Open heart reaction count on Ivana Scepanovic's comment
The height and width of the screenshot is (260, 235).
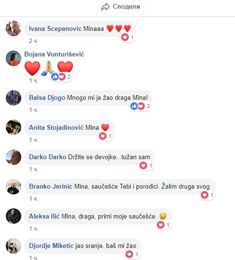(127, 37)
